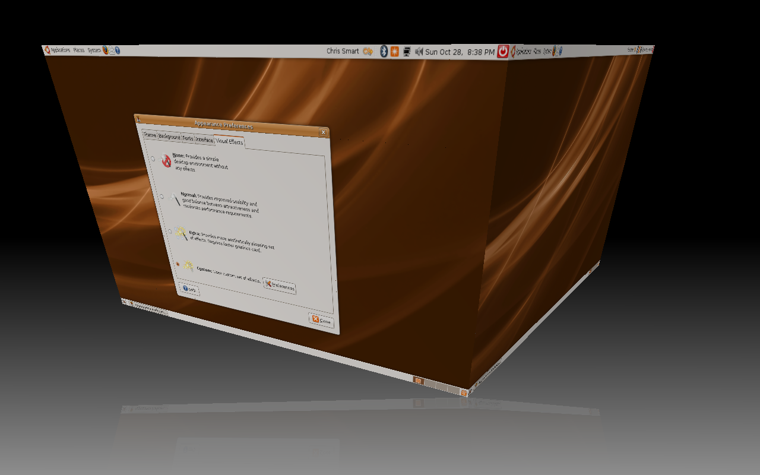The width and height of the screenshot is (760, 475).
Task: Open custom effects Preferences button
Action: 280,286
